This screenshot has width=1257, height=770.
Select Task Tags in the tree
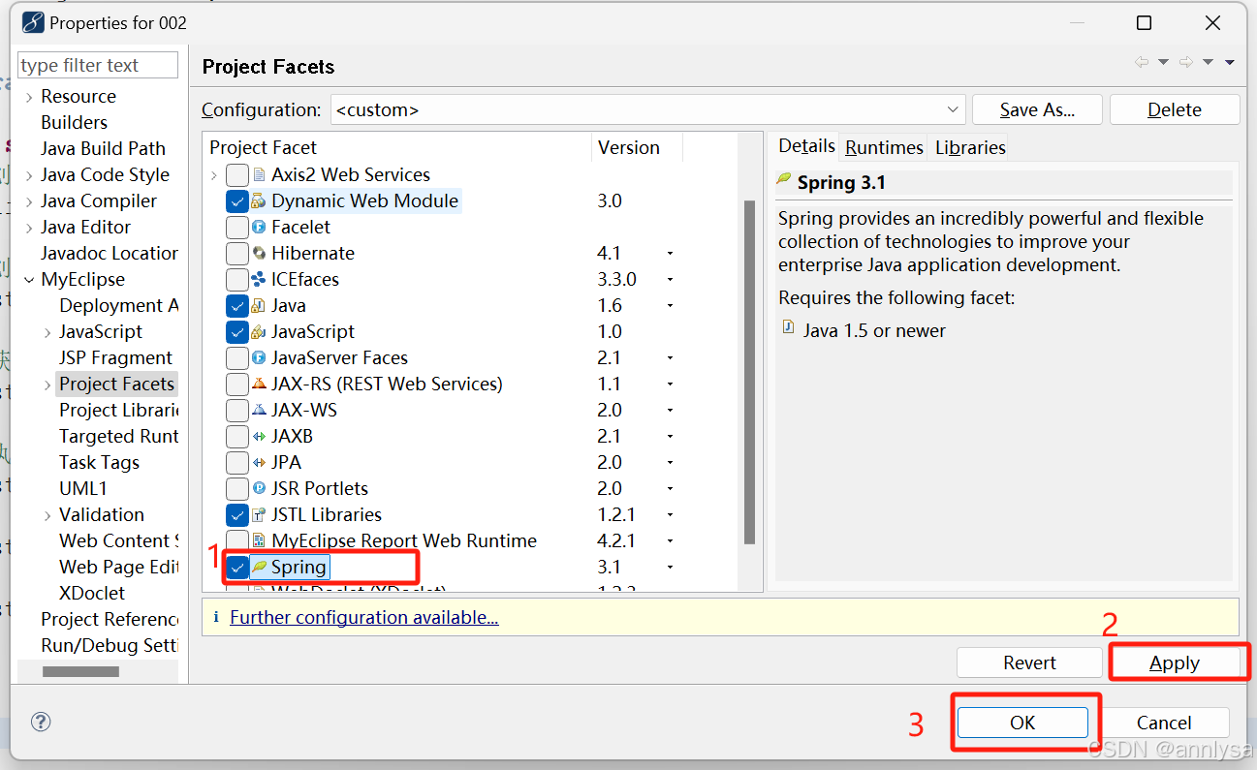coord(99,463)
